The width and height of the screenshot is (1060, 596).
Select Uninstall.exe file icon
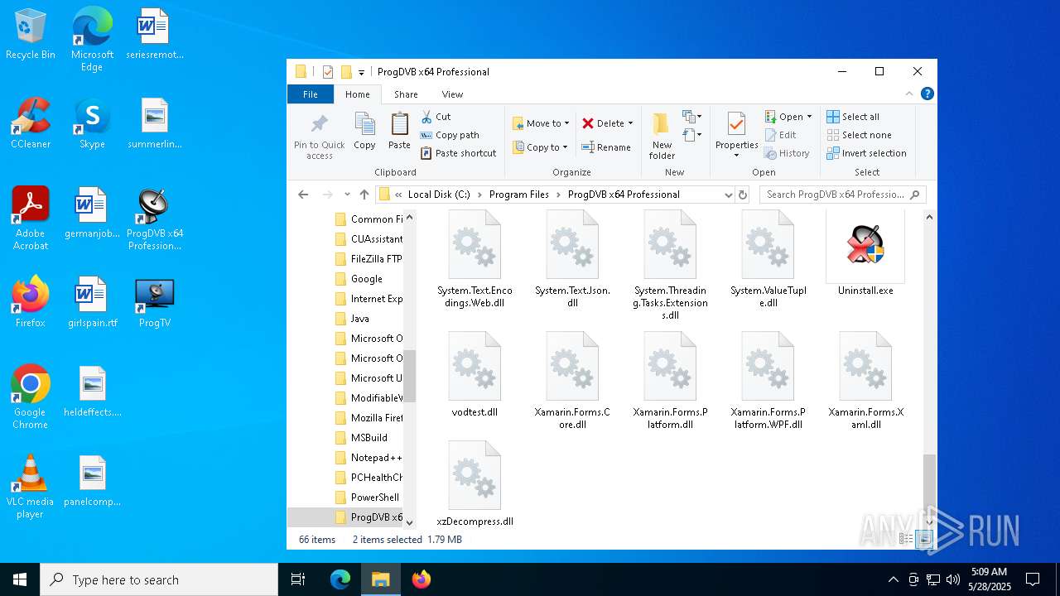(x=865, y=247)
